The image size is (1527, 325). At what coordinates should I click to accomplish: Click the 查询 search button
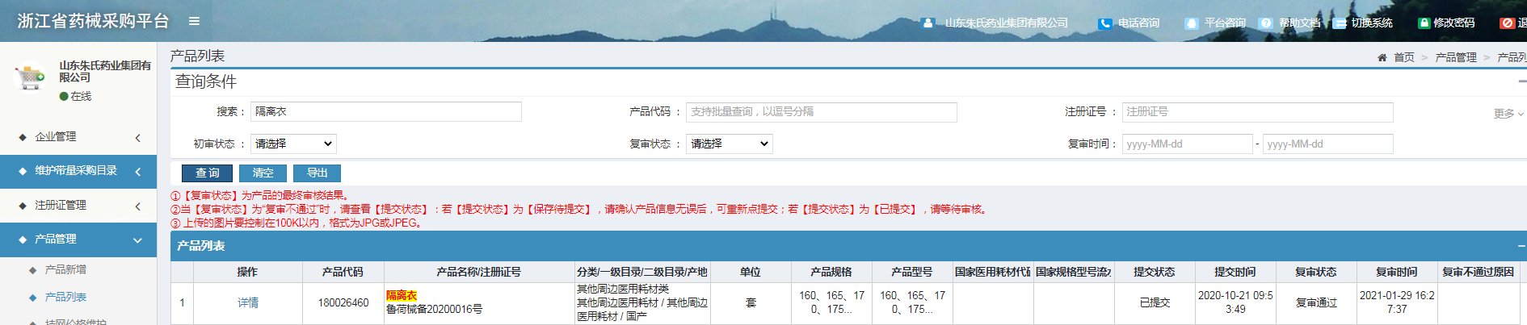207,173
